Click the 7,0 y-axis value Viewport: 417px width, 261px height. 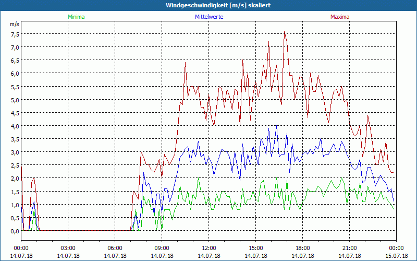pos(15,48)
